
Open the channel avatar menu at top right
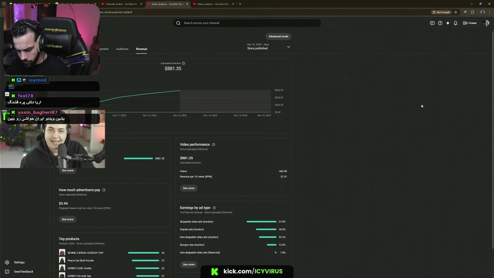[x=486, y=23]
